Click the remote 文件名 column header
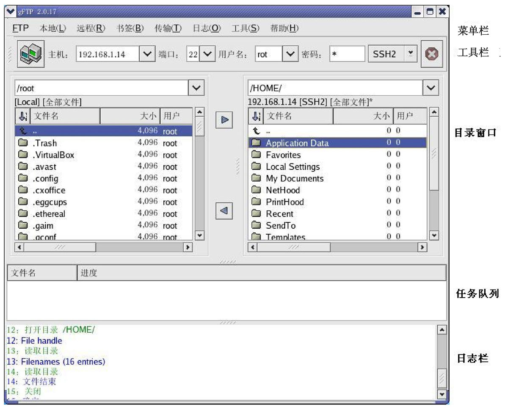Screen dimensions: 508x409 click(x=298, y=116)
